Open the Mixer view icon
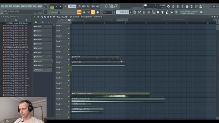The image size is (219, 123). 149,12
